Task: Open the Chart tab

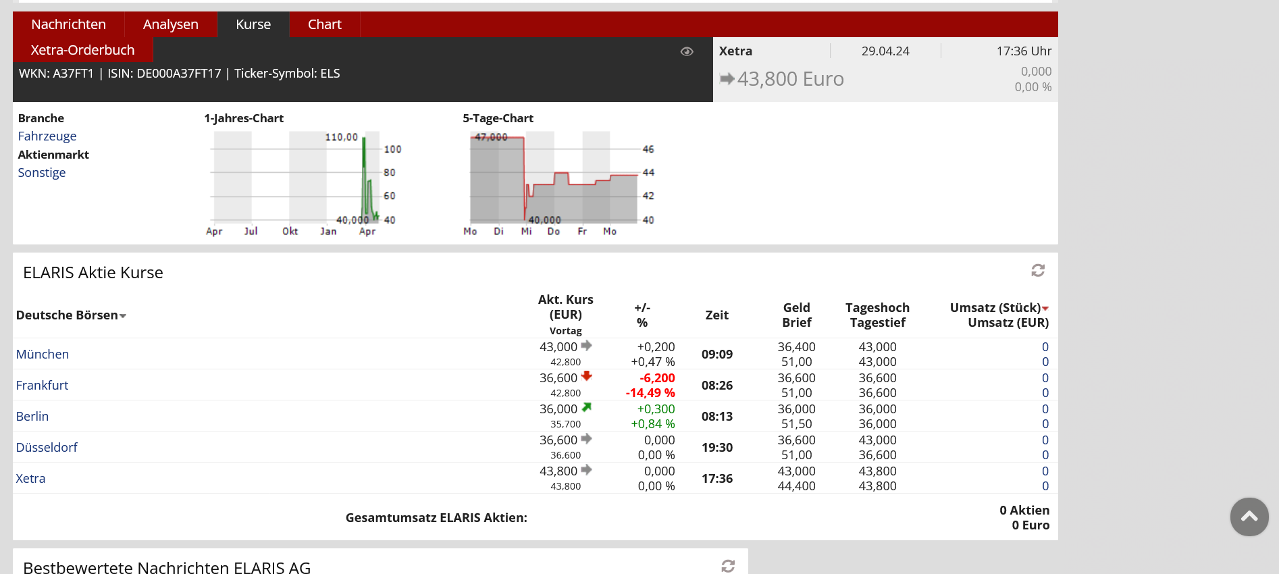Action: pyautogui.click(x=324, y=24)
